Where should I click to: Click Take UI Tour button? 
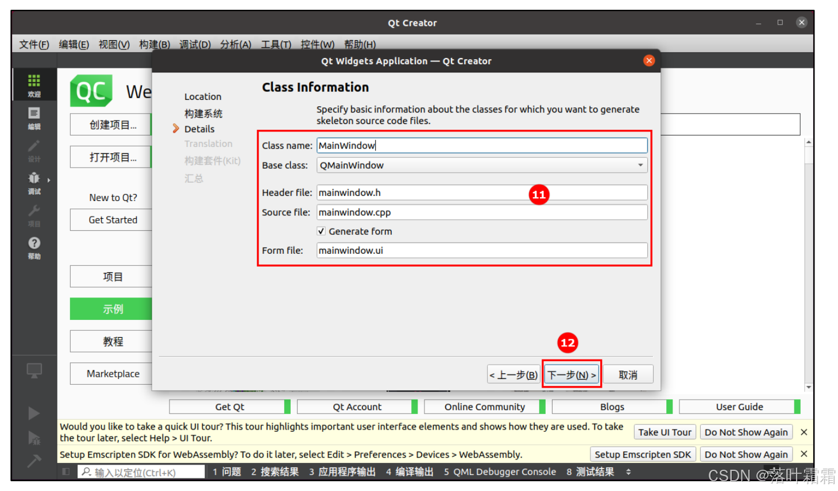[x=665, y=432]
